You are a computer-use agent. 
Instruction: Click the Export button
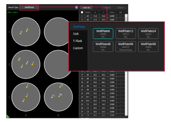[120, 8]
